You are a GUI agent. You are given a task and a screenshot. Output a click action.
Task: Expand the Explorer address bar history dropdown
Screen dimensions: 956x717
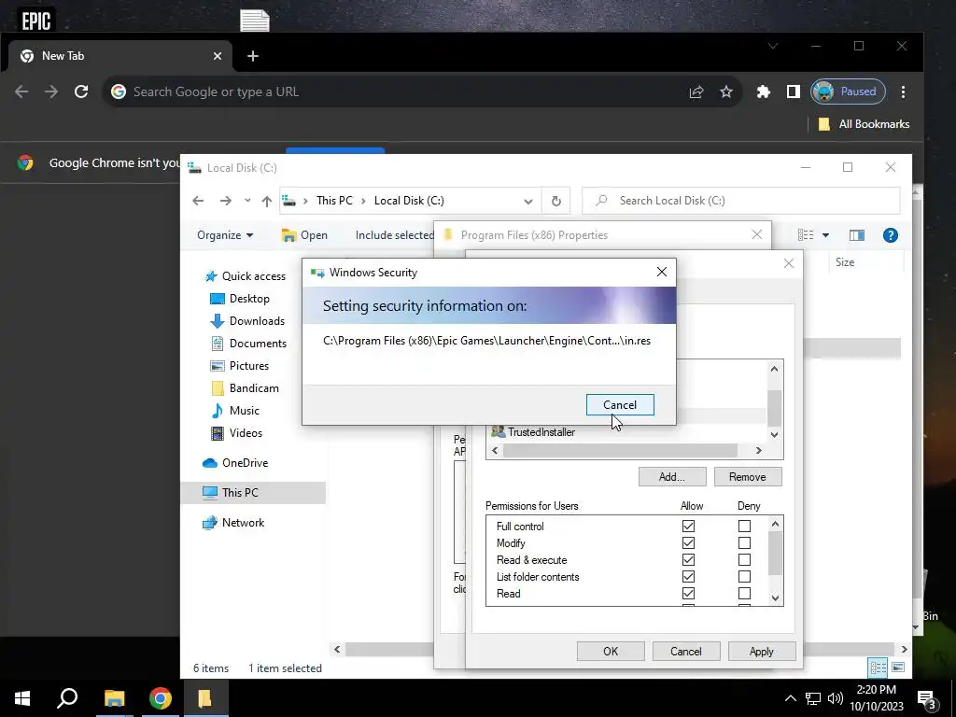pyautogui.click(x=528, y=201)
